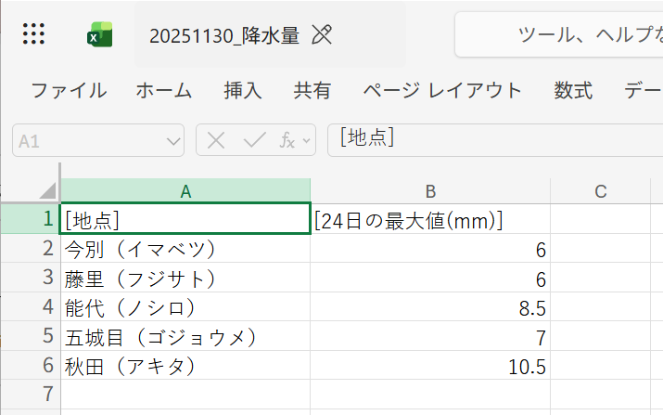Click the Excel logo icon

100,34
